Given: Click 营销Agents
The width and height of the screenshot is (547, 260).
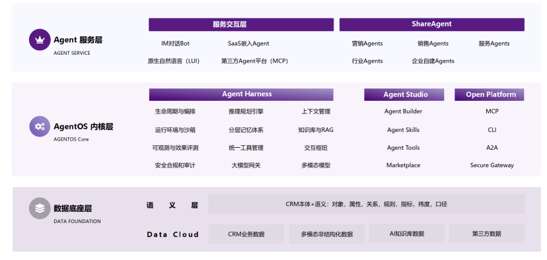Looking at the screenshot, I should click(x=367, y=44).
